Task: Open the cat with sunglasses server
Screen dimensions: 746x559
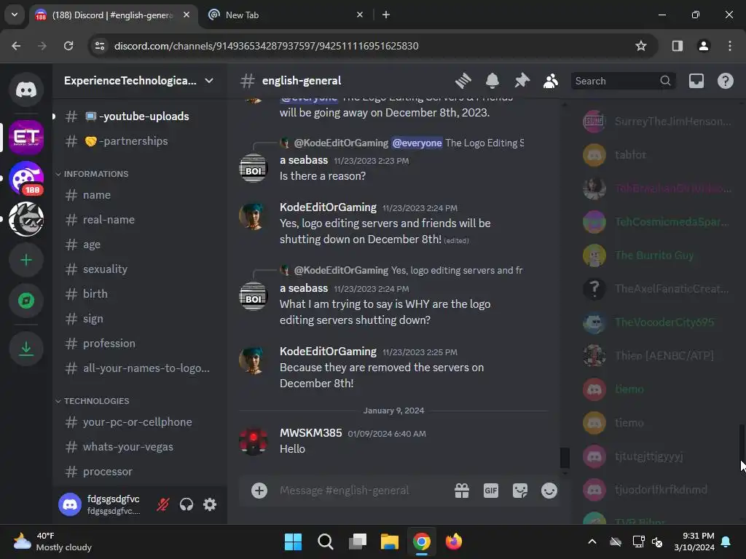Action: (x=26, y=219)
